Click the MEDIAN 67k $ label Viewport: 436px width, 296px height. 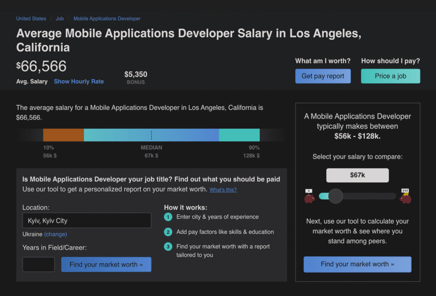click(x=151, y=152)
